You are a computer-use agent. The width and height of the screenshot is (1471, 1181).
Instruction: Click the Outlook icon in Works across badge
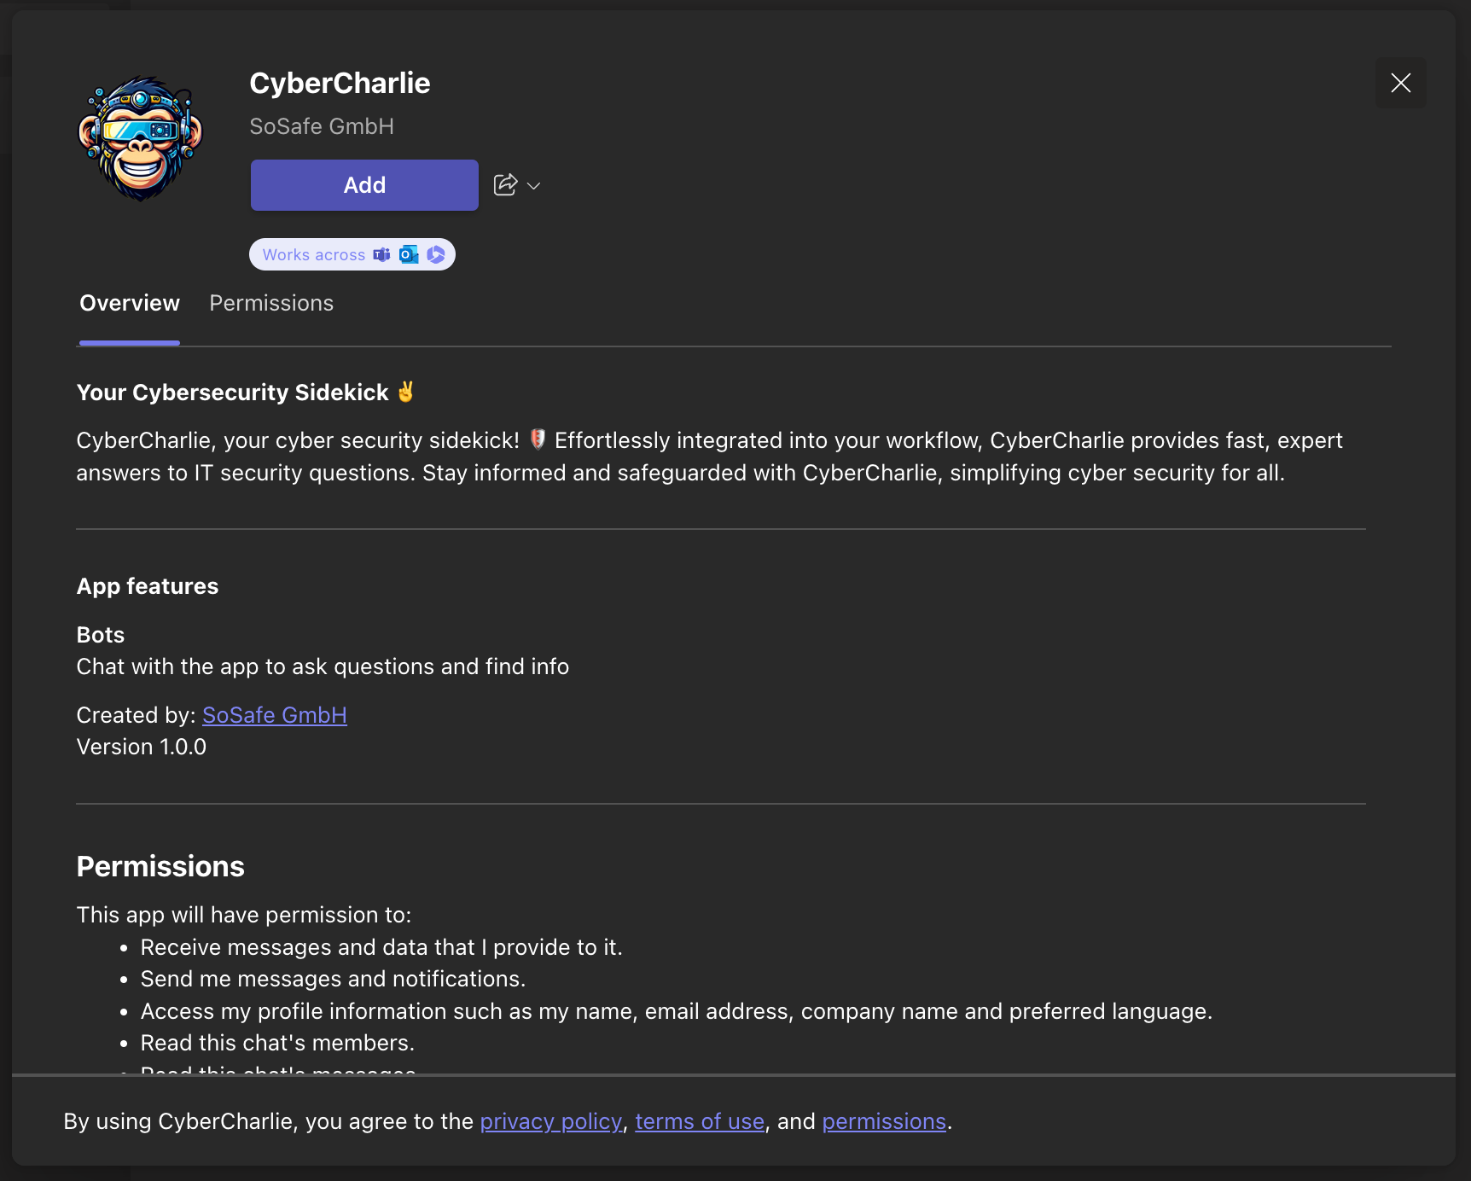[408, 254]
